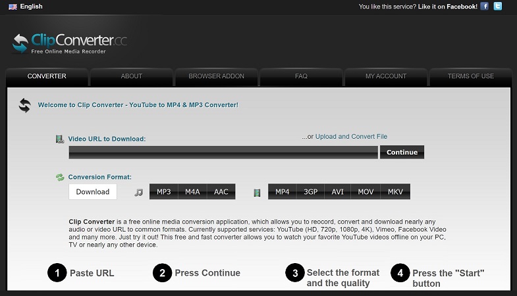The image size is (517, 296).
Task: Follow the Upload and Convert File link
Action: pos(351,137)
